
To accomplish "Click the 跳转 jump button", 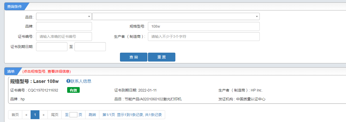I will [92, 115].
